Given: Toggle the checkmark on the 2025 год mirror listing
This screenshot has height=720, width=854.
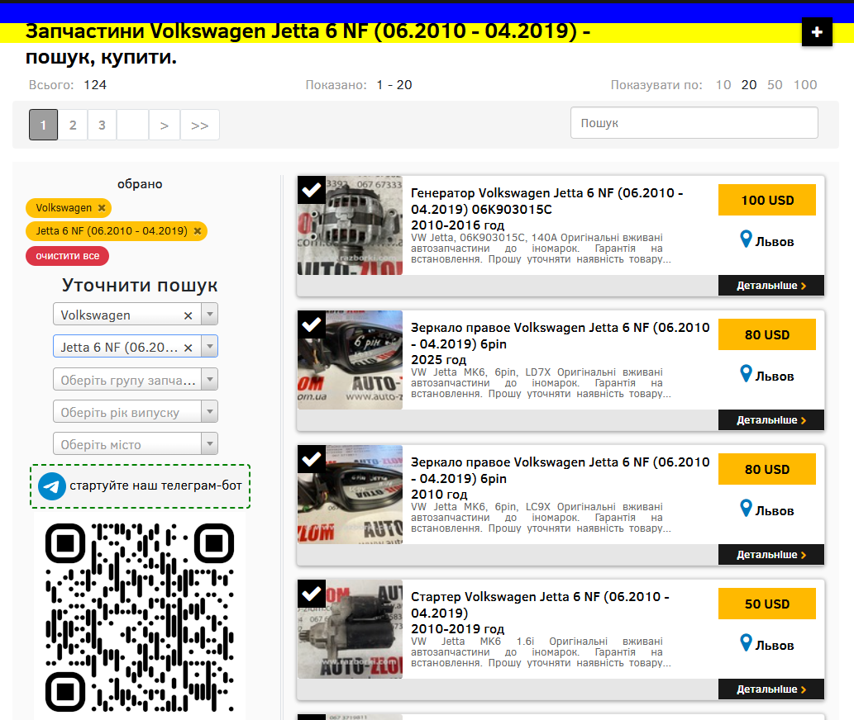Looking at the screenshot, I should pyautogui.click(x=312, y=324).
